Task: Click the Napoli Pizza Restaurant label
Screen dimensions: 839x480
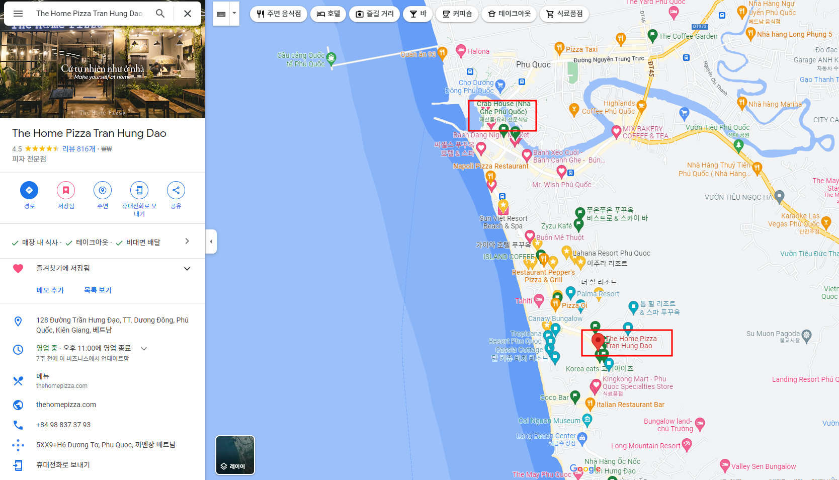Action: click(490, 166)
